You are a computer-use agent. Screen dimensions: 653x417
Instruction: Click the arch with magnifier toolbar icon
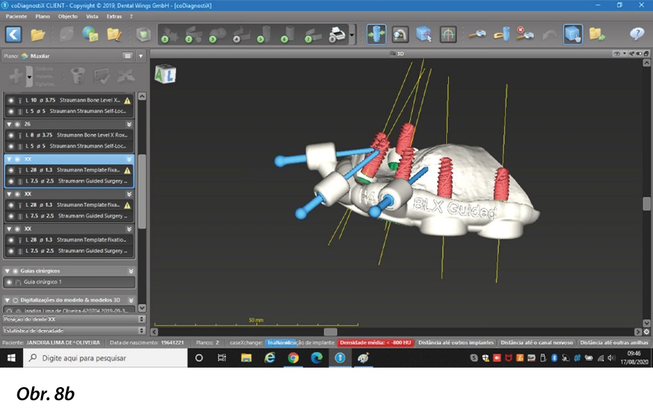pyautogui.click(x=400, y=35)
